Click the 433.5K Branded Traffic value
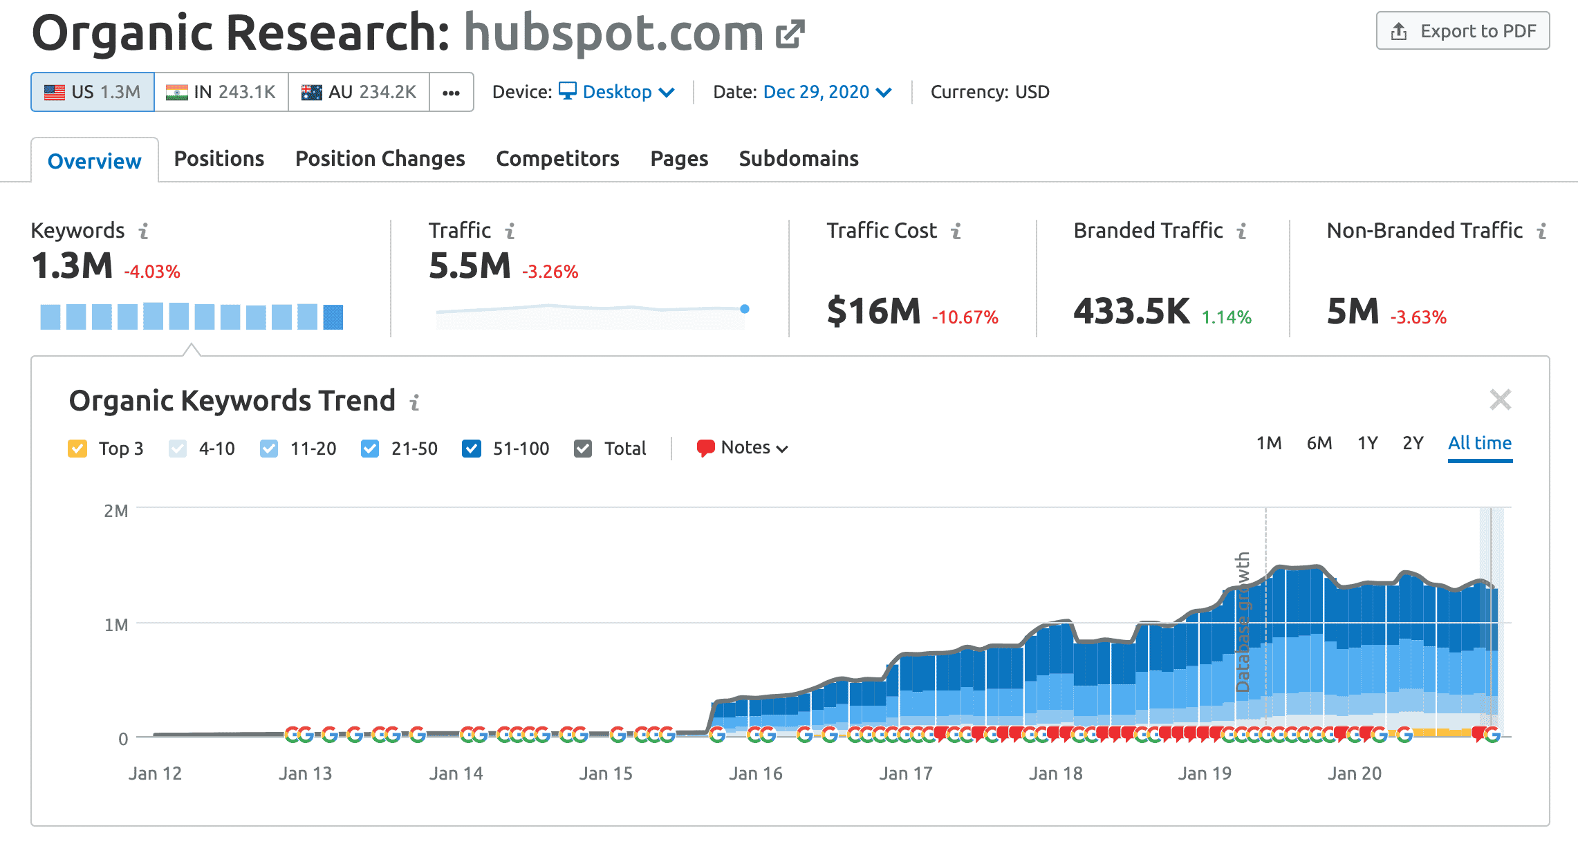Screen dimensions: 1578x846 click(x=1131, y=311)
